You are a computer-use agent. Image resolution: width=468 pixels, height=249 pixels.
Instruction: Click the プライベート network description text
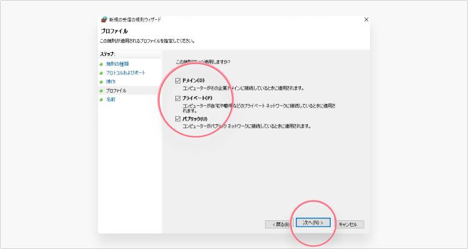pos(260,108)
